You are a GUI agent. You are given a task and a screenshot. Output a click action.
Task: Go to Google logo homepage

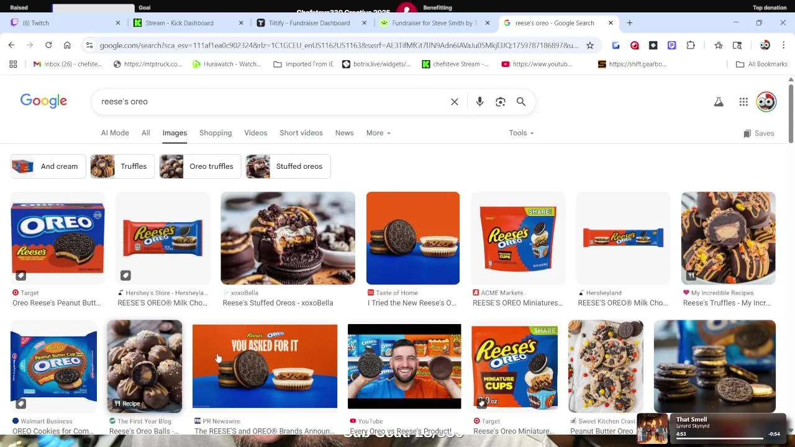click(43, 101)
